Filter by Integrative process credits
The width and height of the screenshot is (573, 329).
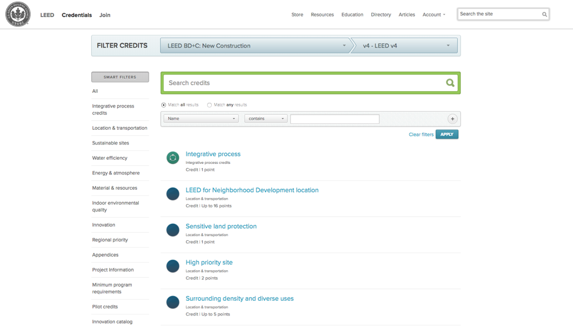point(113,109)
